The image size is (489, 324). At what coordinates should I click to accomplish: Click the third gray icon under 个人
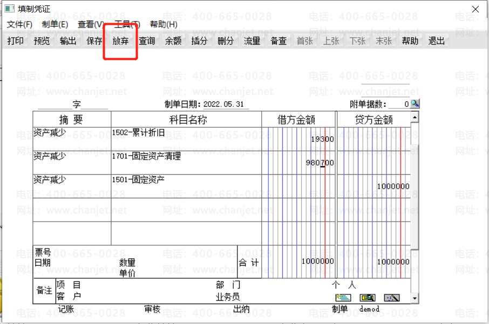click(392, 298)
